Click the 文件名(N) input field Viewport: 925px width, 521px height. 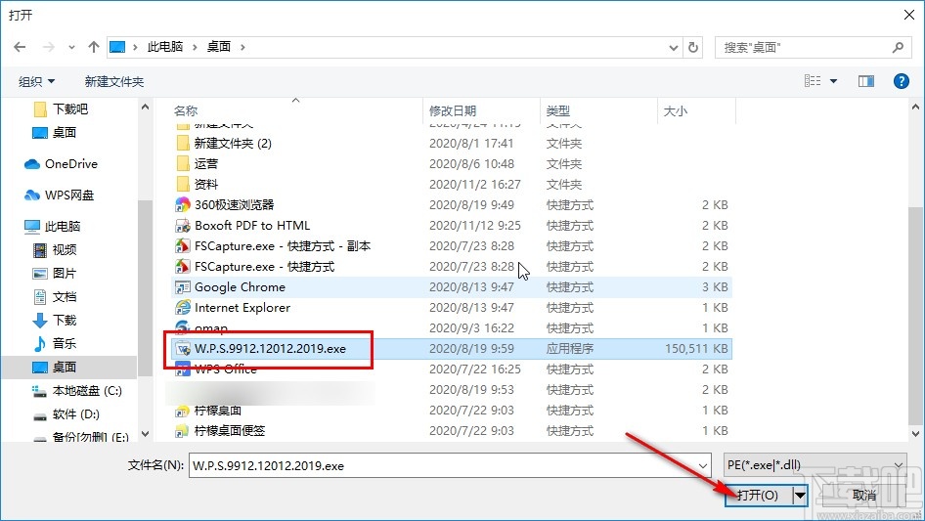click(450, 465)
